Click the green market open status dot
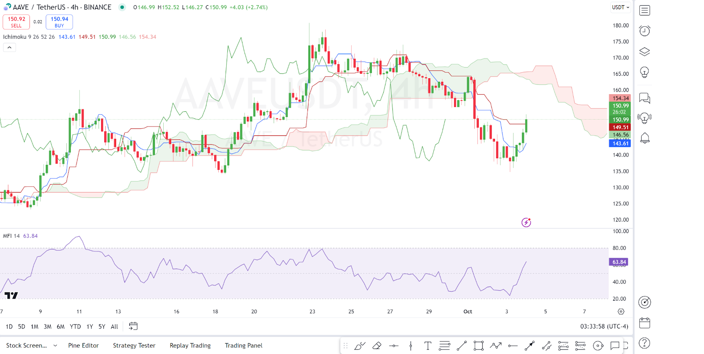Screen dimensions: 704x354 coord(122,7)
